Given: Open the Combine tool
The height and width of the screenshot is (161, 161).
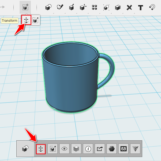Looking at the screenshot, I should click(118, 8).
